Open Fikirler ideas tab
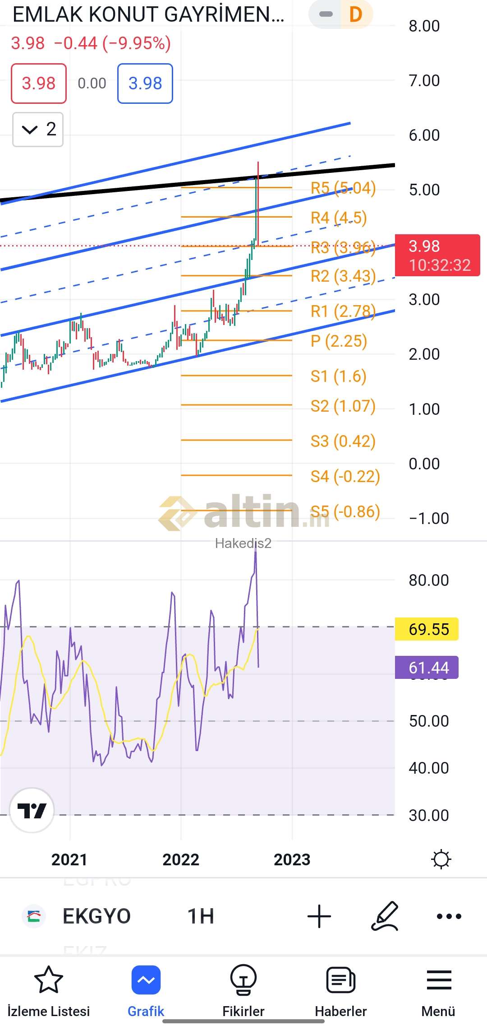 [243, 992]
